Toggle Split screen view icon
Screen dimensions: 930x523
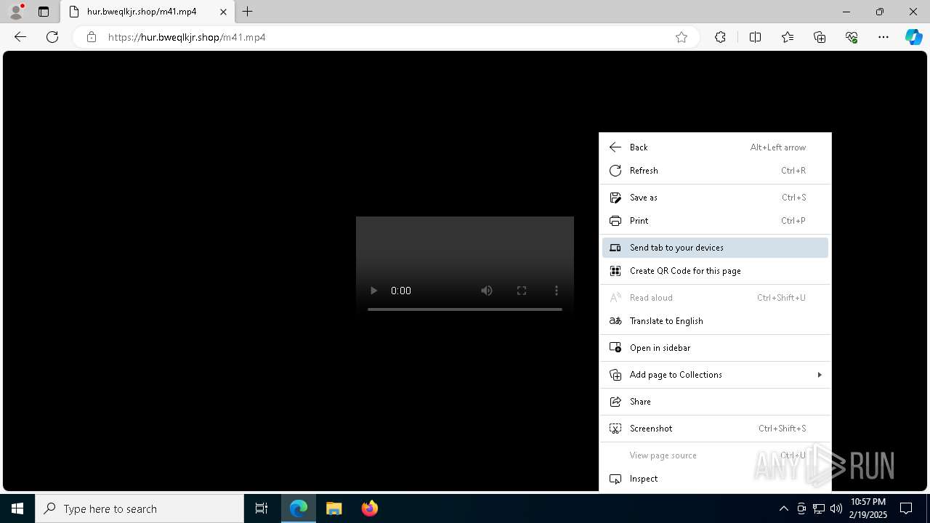click(755, 37)
